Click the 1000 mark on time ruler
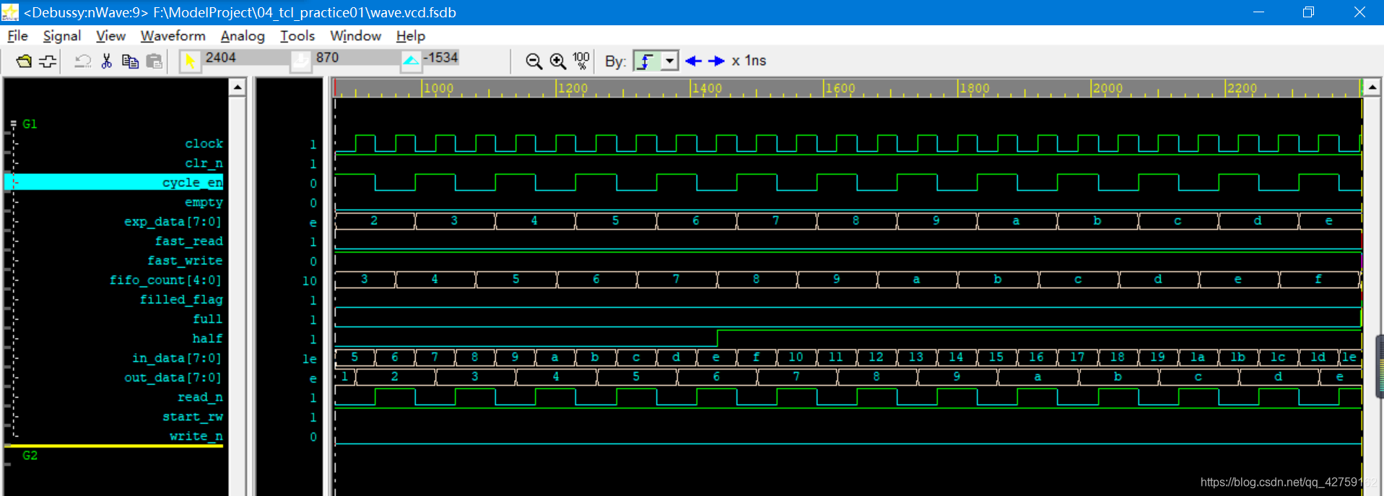This screenshot has width=1384, height=496. tap(438, 88)
